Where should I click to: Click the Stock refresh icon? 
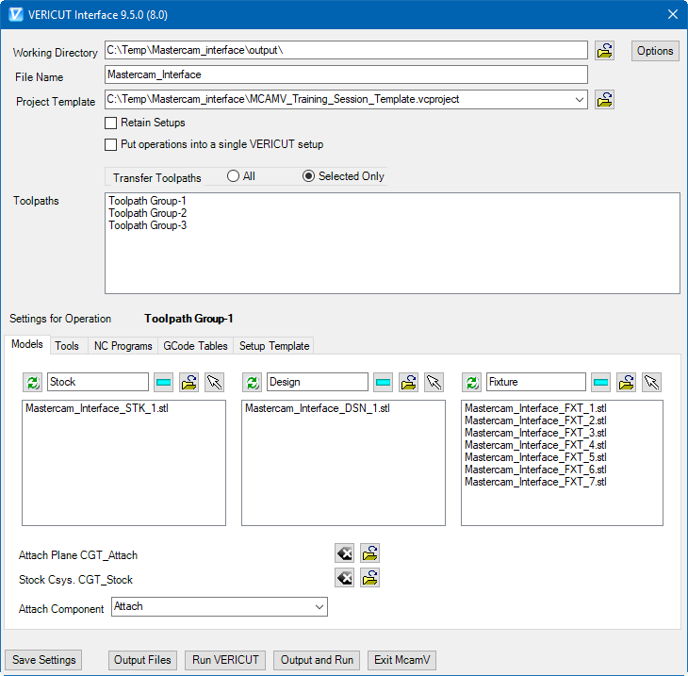coord(32,383)
